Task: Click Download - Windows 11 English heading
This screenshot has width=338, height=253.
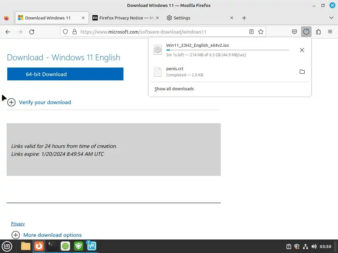Action: (x=64, y=57)
